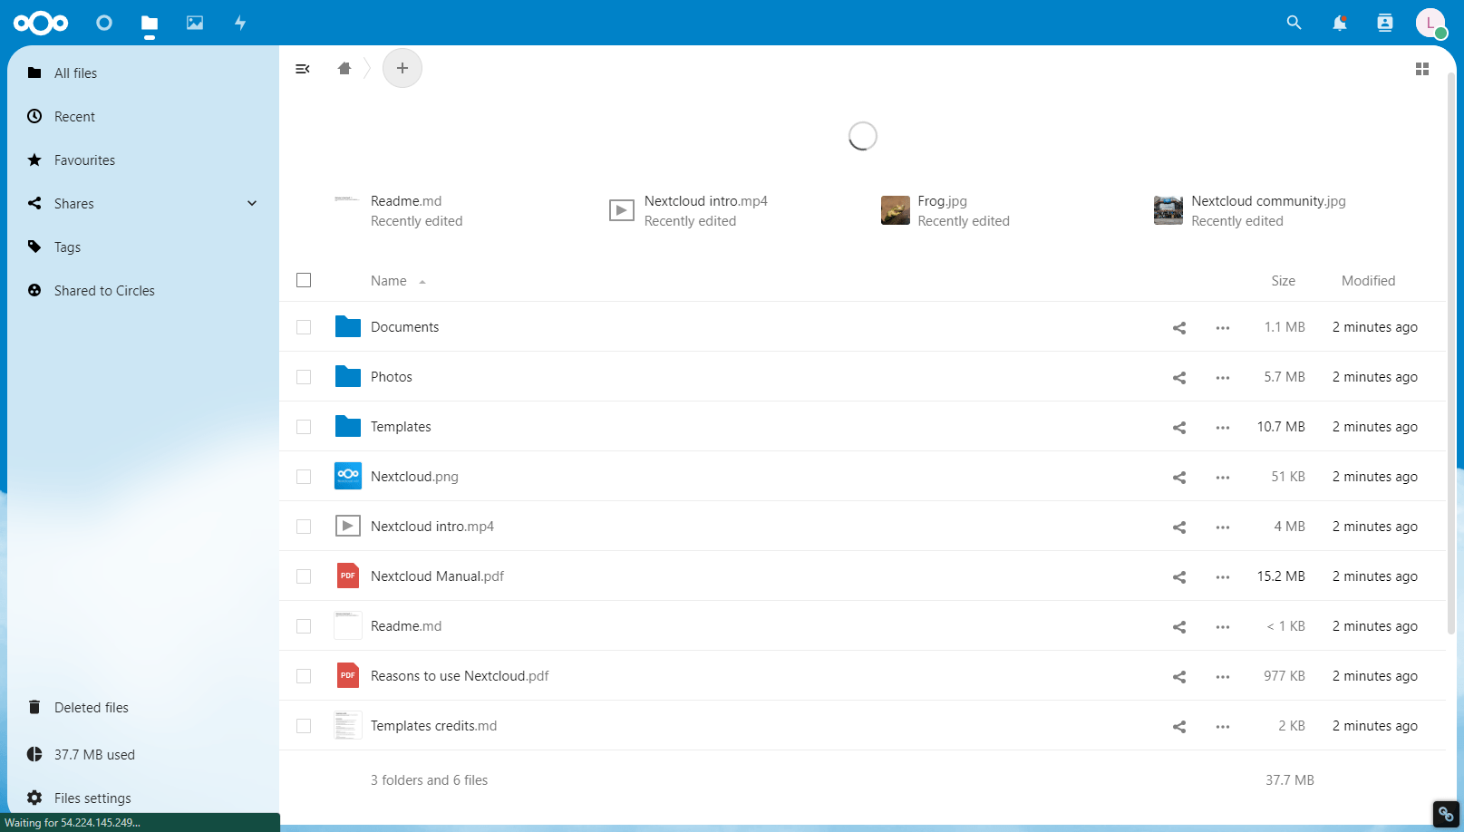Share Reasons to use Nextcloud.pdf
The image size is (1464, 832).
pyautogui.click(x=1179, y=677)
